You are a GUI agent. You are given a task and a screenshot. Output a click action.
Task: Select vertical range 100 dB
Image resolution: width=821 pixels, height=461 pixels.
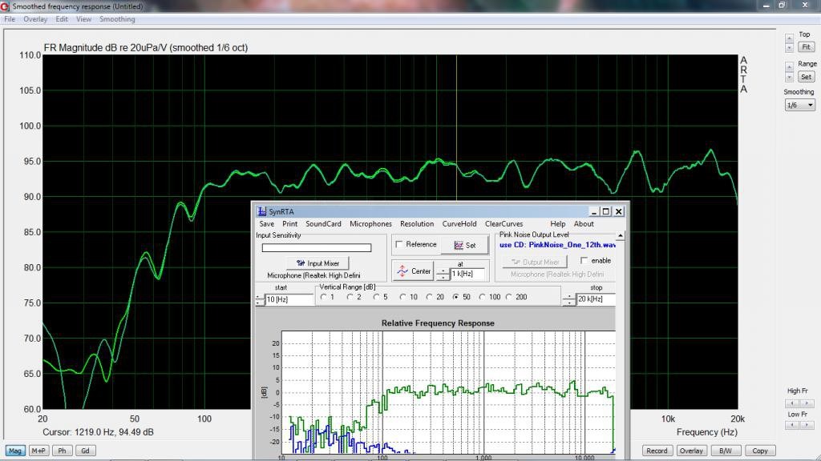482,297
